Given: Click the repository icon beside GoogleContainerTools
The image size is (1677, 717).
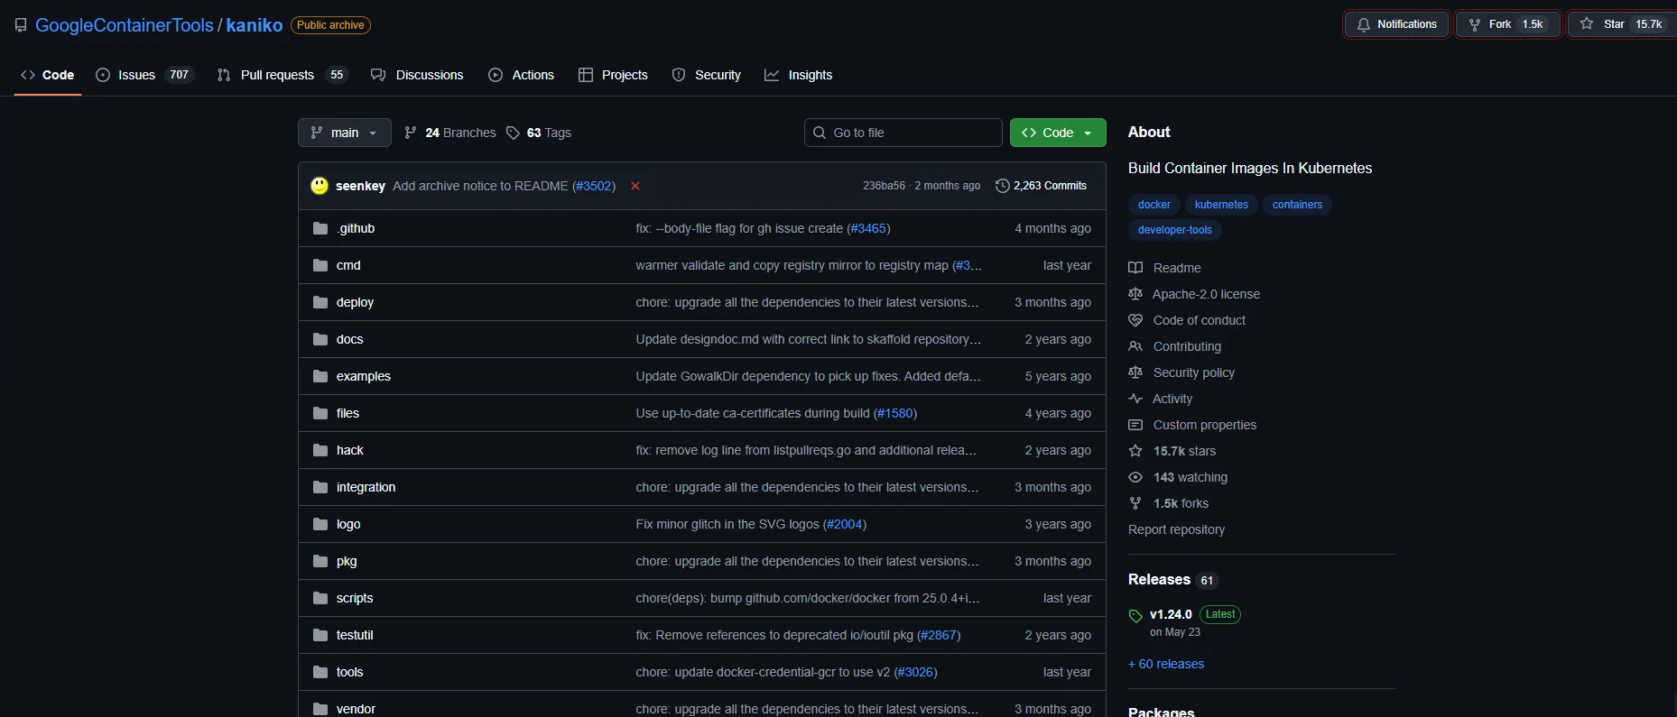Looking at the screenshot, I should (x=21, y=25).
